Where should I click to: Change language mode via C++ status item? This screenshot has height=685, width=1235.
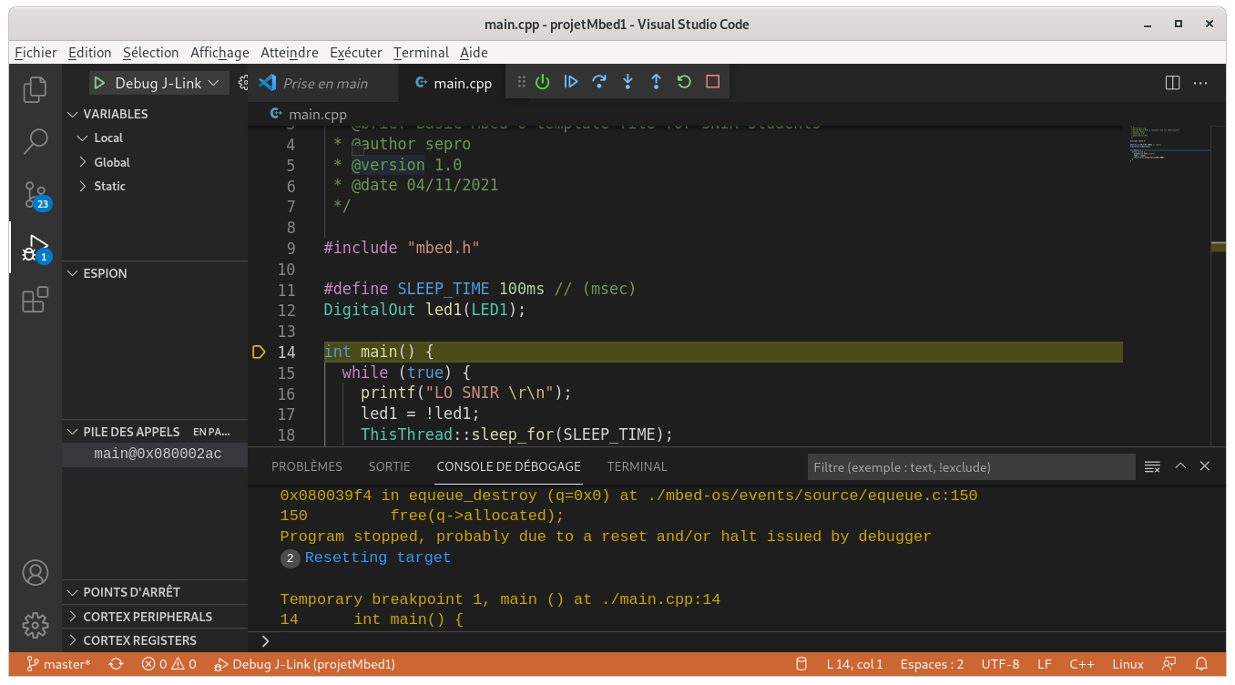pos(1081,664)
